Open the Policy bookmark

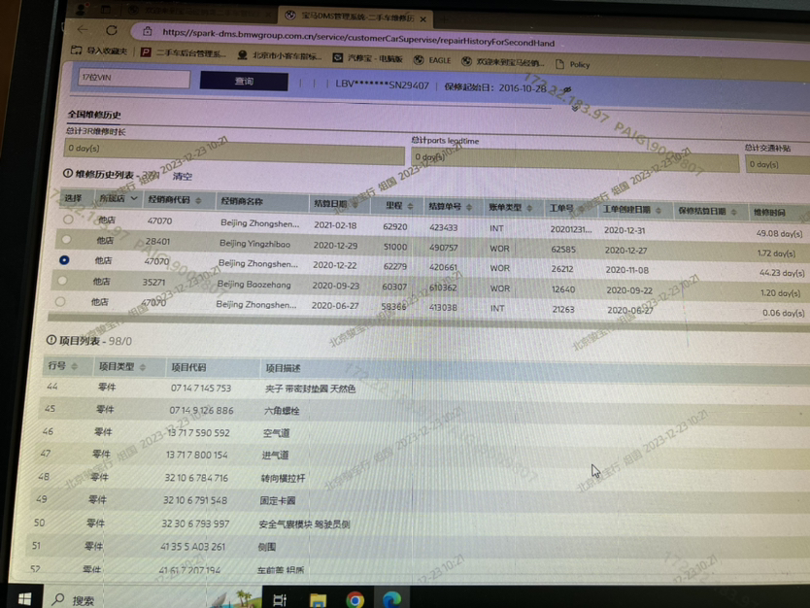click(573, 64)
